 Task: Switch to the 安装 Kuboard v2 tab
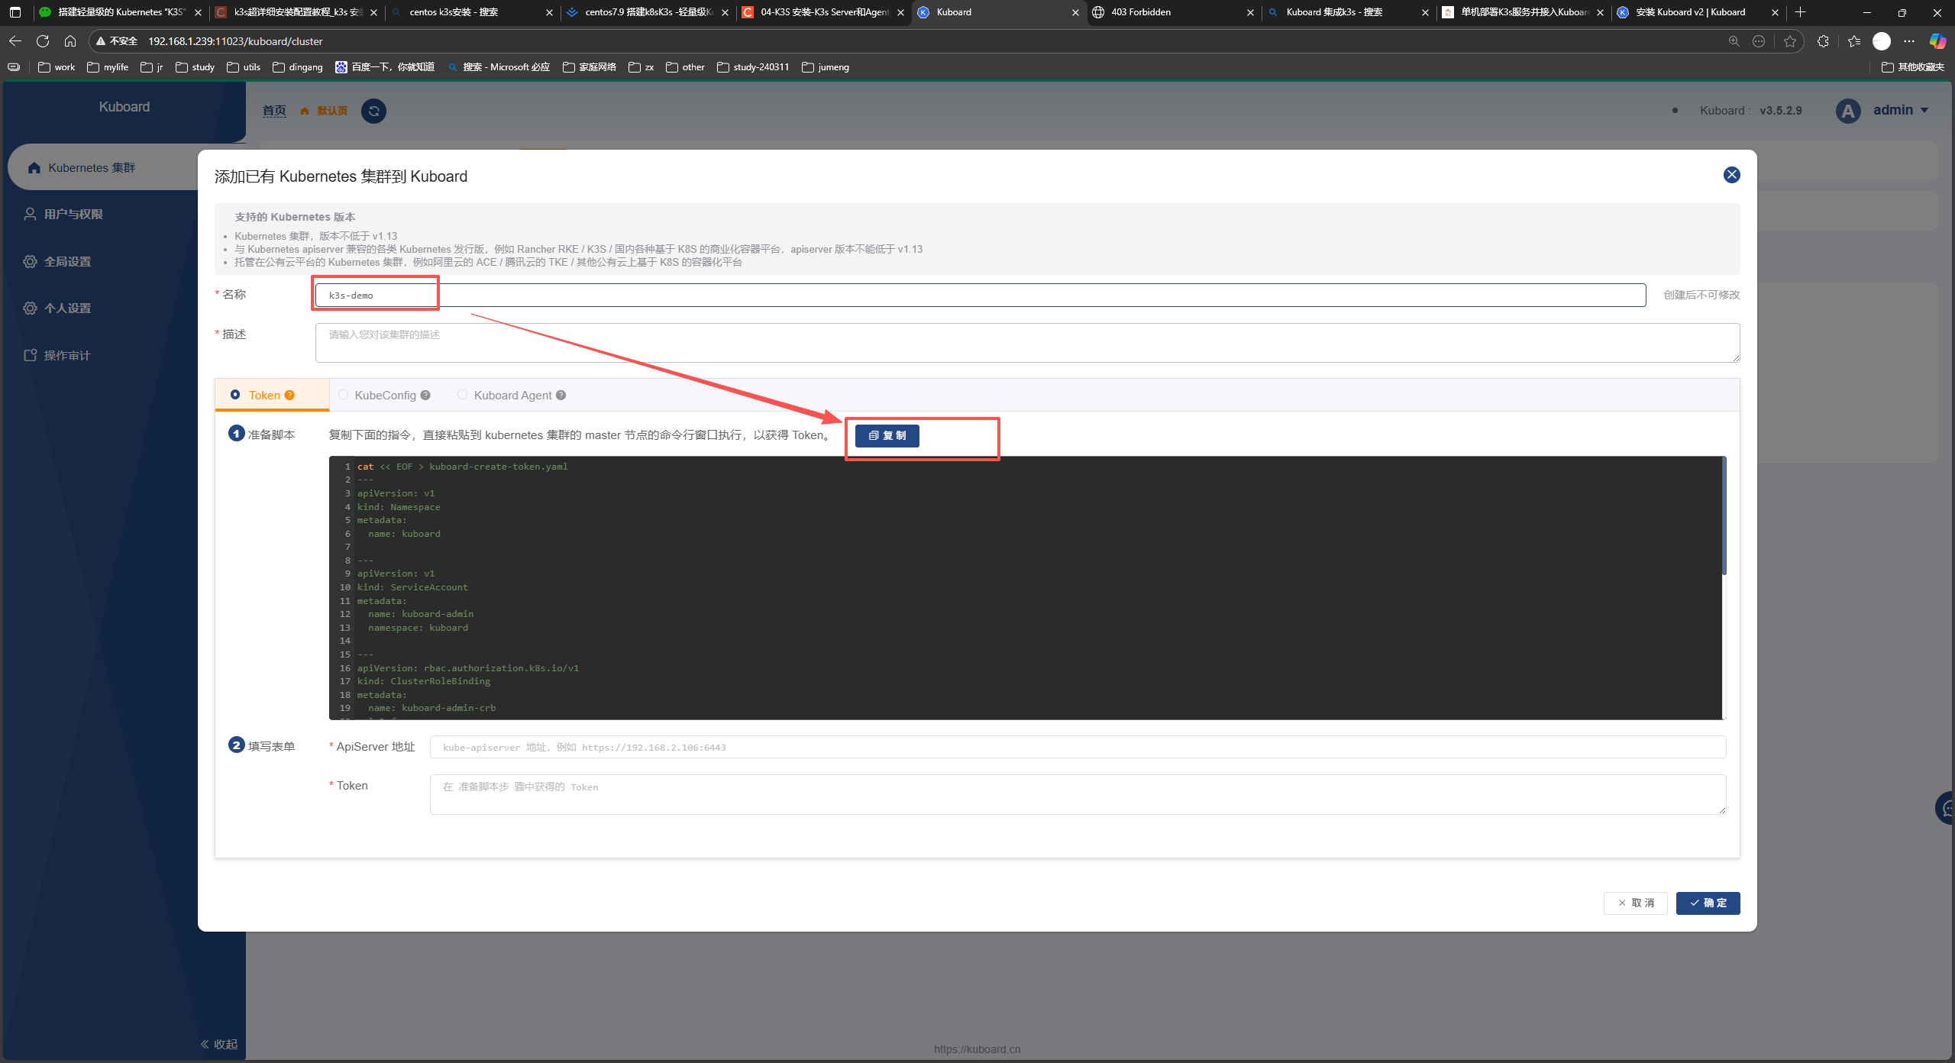pos(1689,12)
